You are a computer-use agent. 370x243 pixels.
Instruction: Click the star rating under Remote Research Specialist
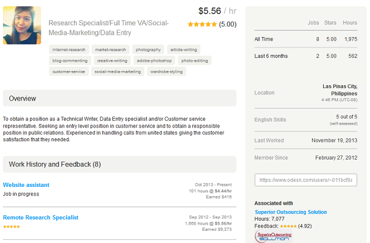click(x=11, y=226)
